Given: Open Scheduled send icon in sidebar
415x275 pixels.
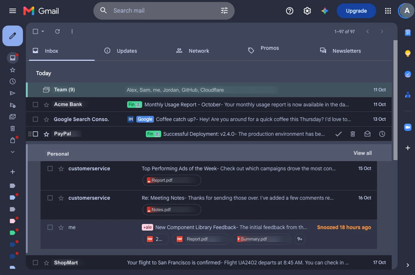Looking at the screenshot, I should (x=13, y=105).
